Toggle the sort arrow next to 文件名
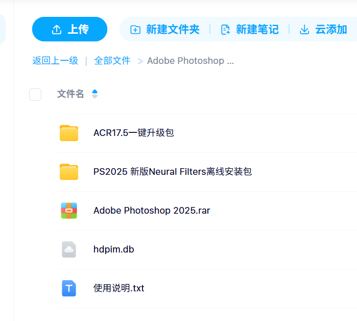The width and height of the screenshot is (357, 321). [x=94, y=94]
